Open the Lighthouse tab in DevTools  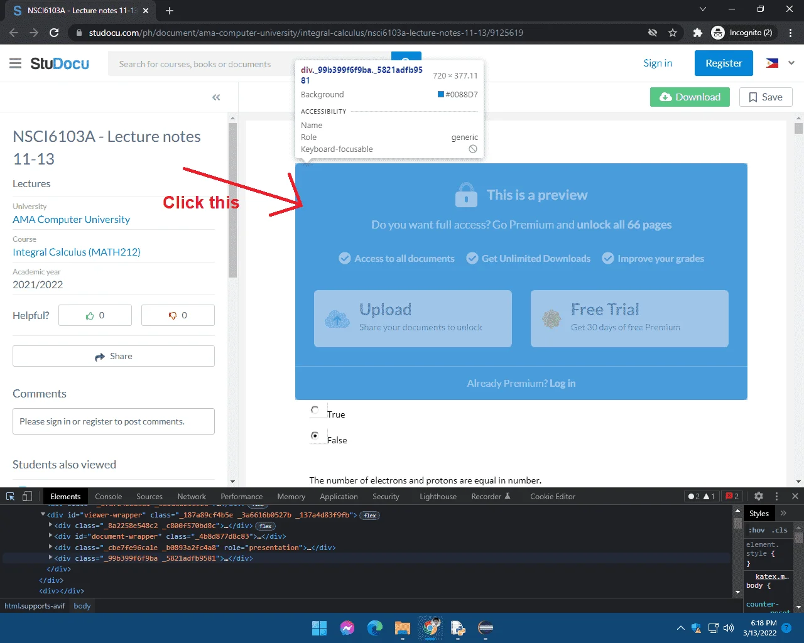tap(438, 496)
